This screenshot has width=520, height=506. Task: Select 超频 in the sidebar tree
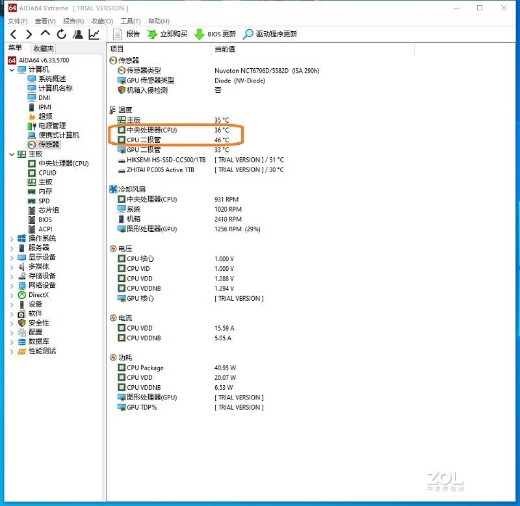click(x=45, y=116)
